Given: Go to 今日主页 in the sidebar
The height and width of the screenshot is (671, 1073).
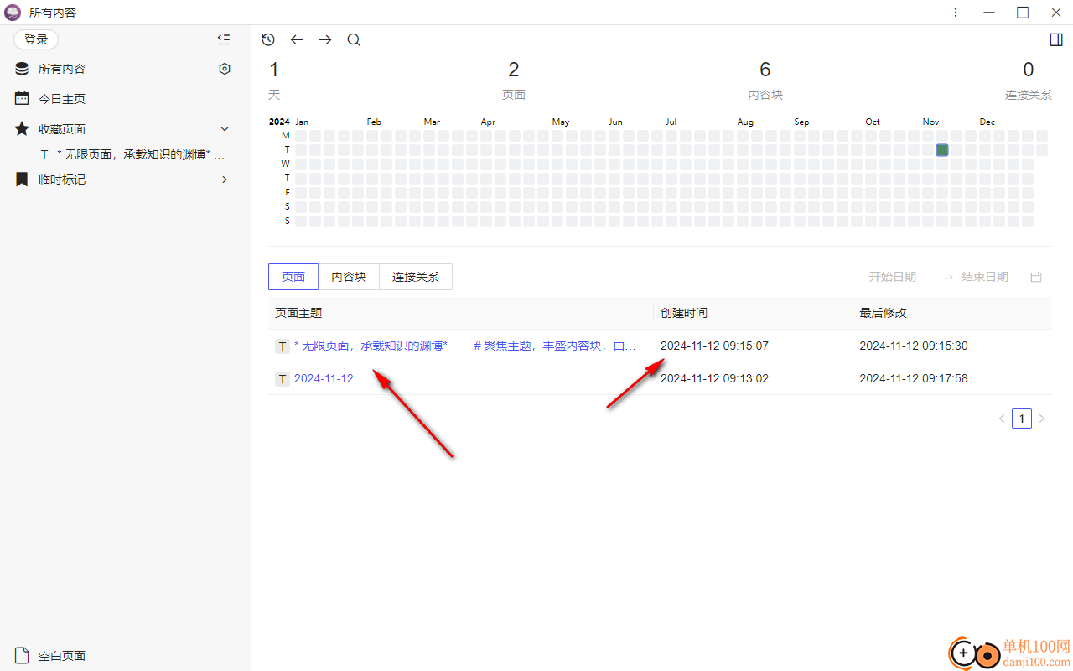Looking at the screenshot, I should pos(62,99).
